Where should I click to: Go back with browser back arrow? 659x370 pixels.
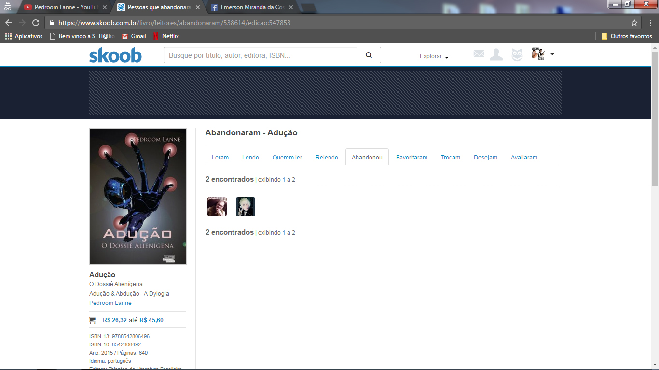pyautogui.click(x=9, y=23)
